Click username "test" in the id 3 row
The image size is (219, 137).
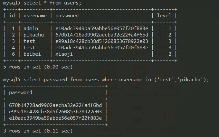click(x=29, y=41)
